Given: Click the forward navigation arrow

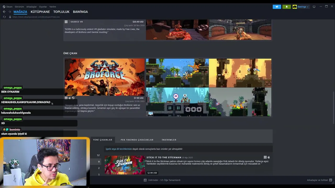Looking at the screenshot, I should pyautogui.click(x=10, y=12).
